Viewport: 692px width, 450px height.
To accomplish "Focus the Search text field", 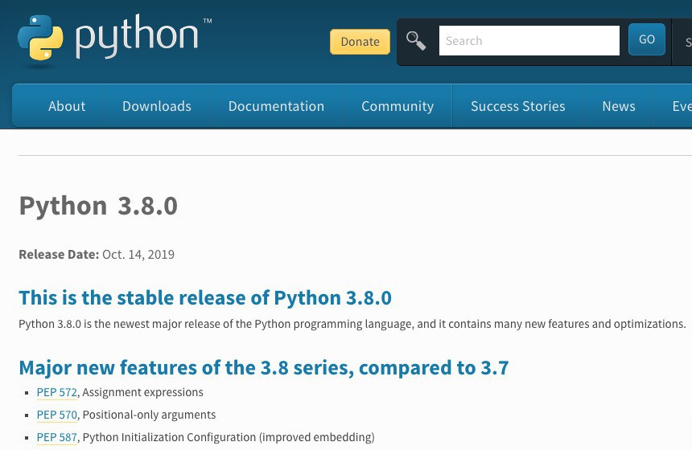I will (529, 41).
